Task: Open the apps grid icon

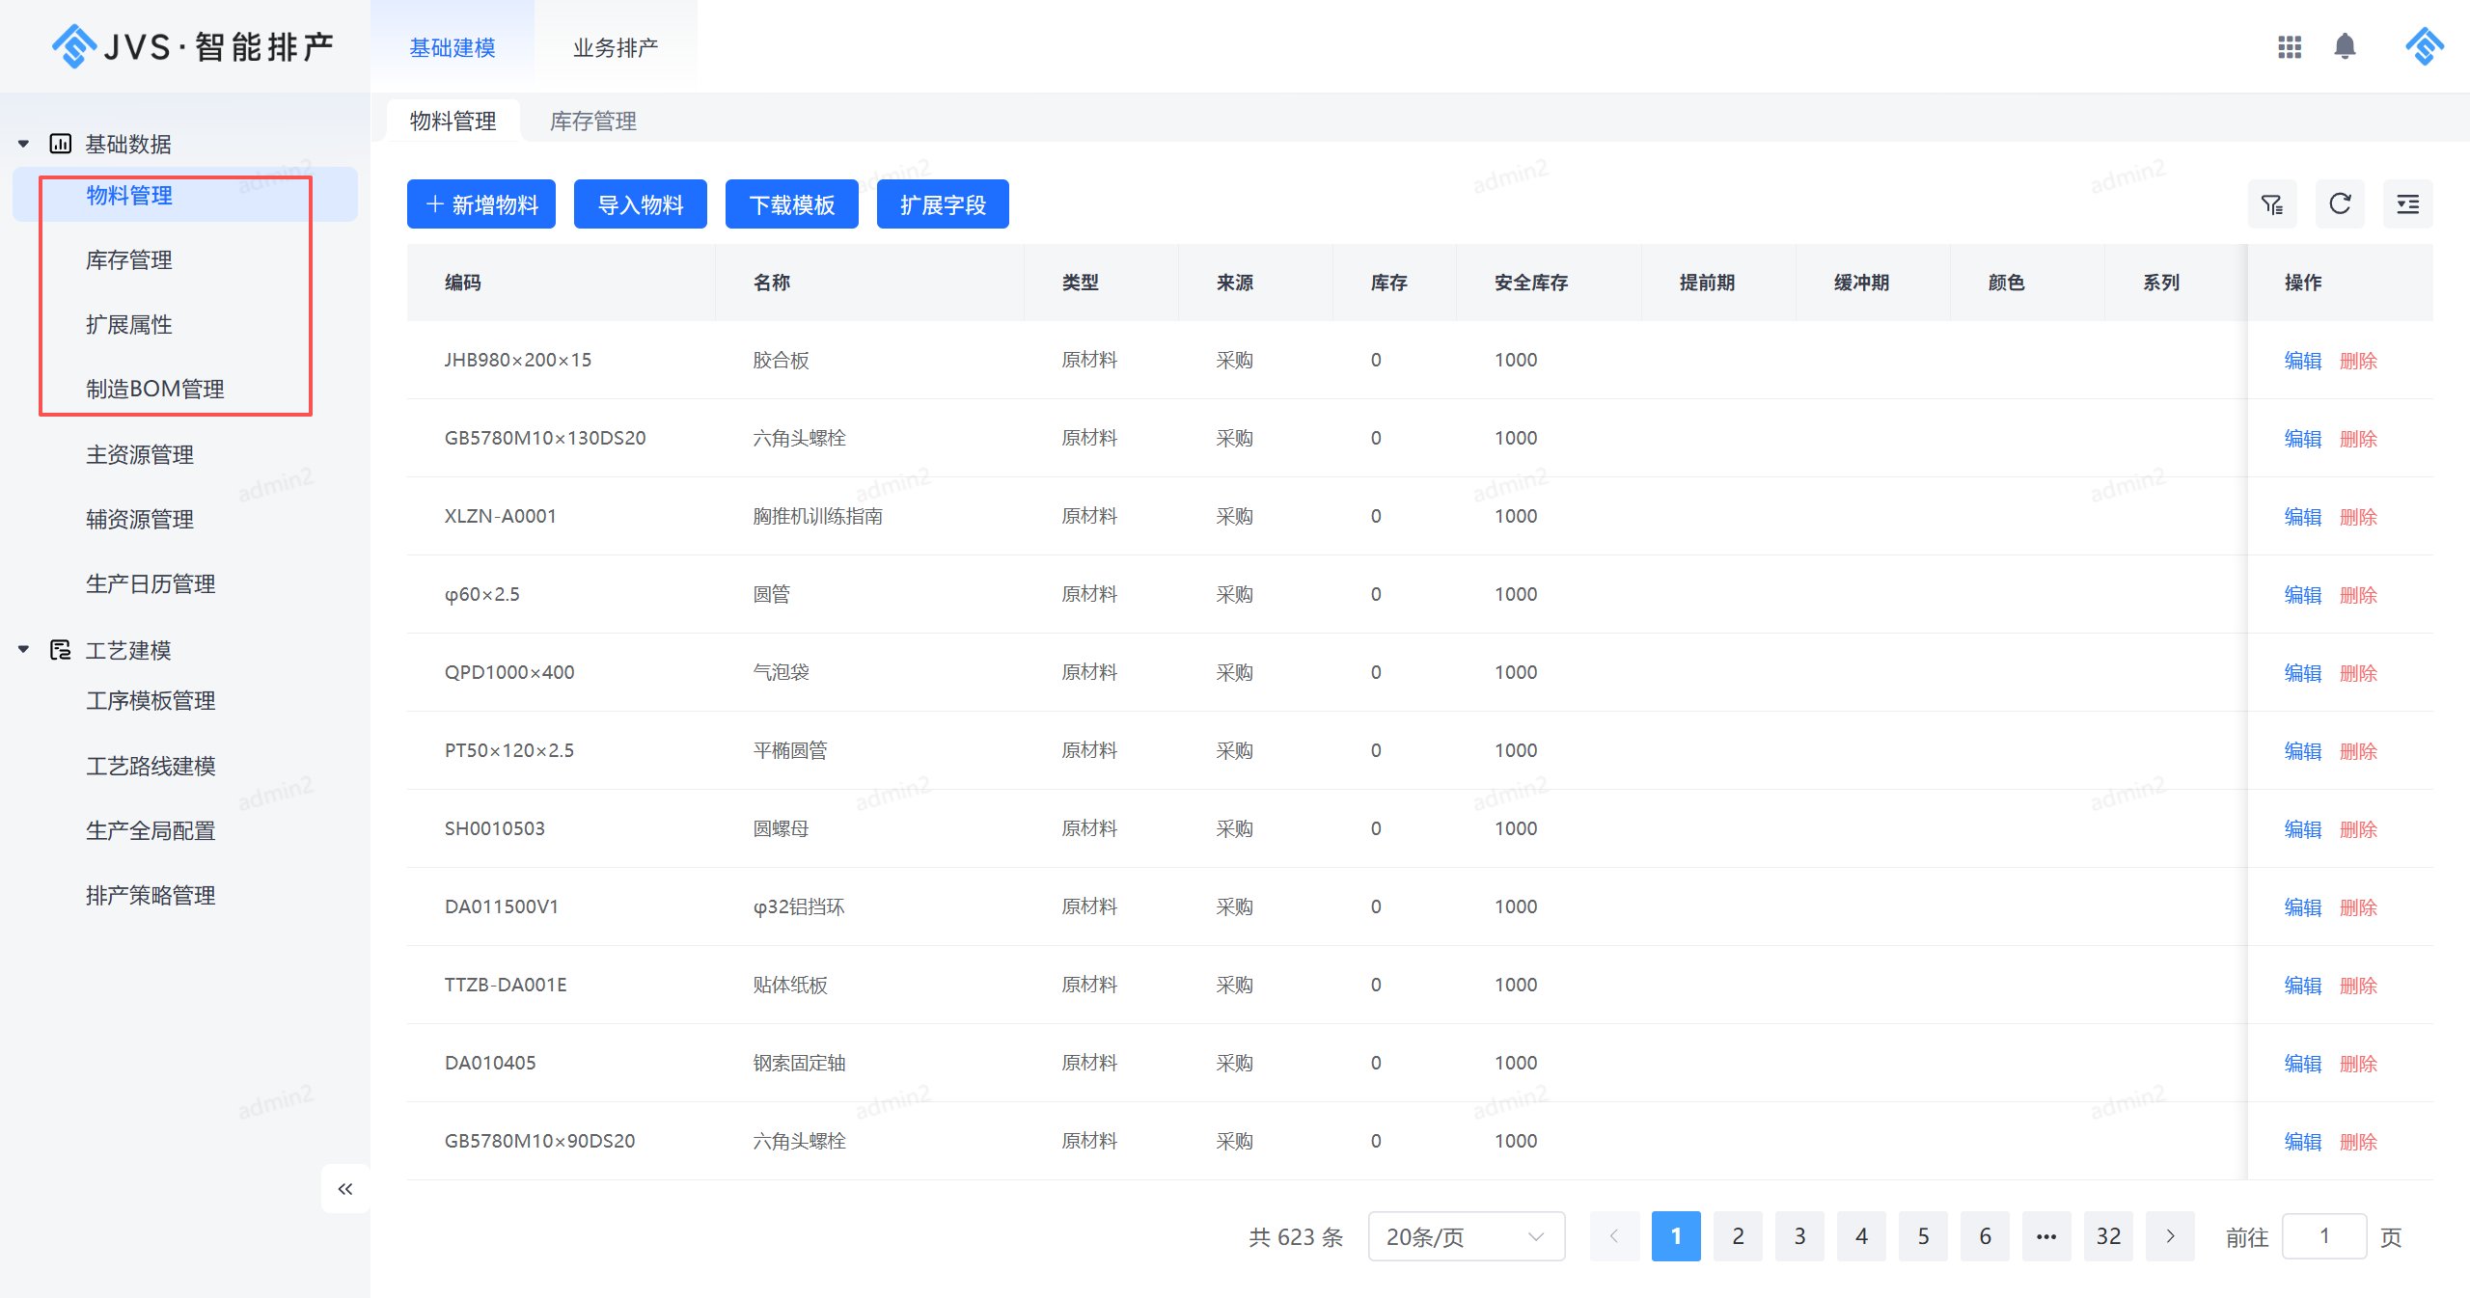Action: pos(2290,46)
